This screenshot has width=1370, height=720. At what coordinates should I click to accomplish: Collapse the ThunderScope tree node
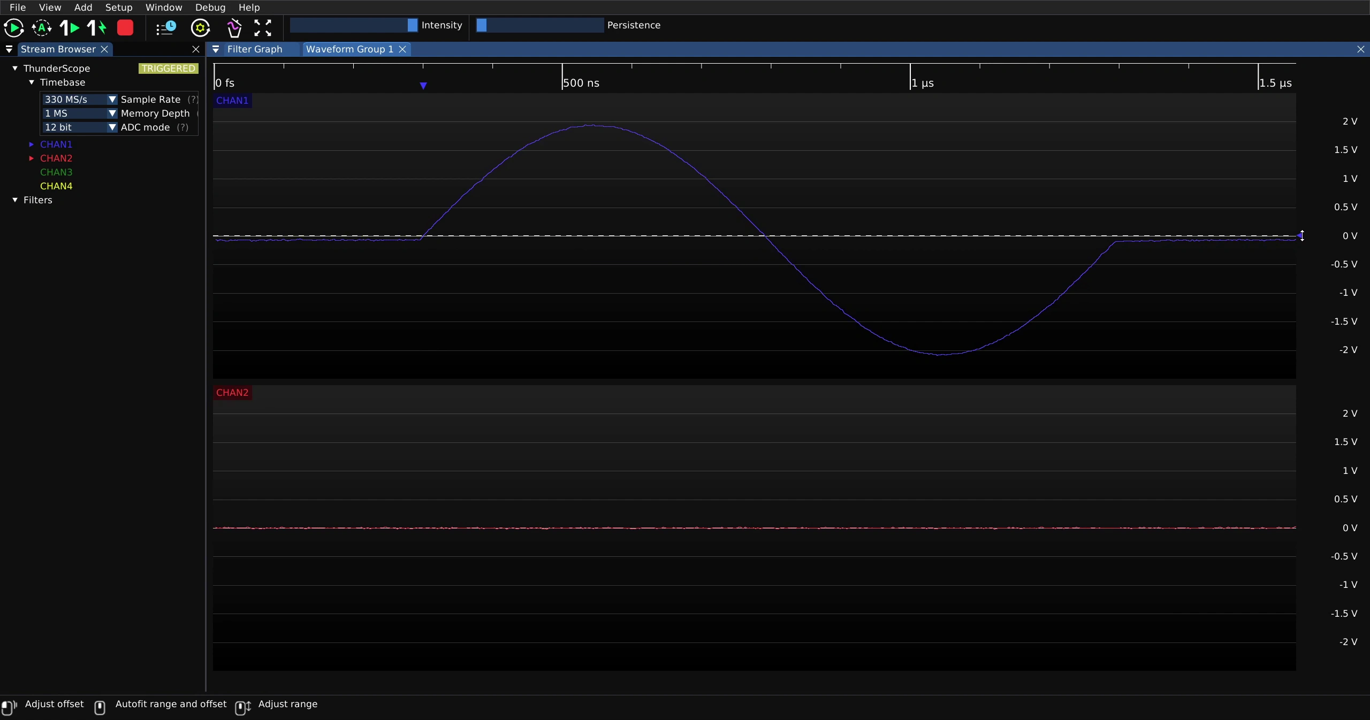tap(15, 68)
